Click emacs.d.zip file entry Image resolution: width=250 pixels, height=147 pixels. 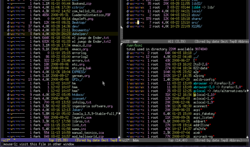tap(82, 45)
